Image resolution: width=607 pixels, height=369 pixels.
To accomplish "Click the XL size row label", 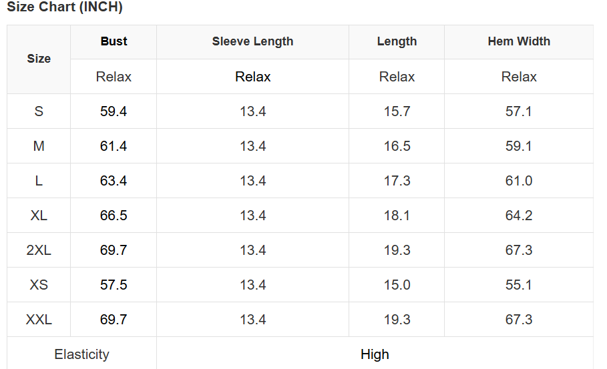I will 39,216.
